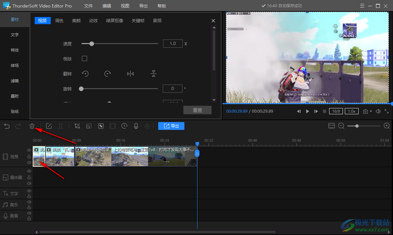Open the 文字 sidebar section
The image size is (393, 235).
15,35
